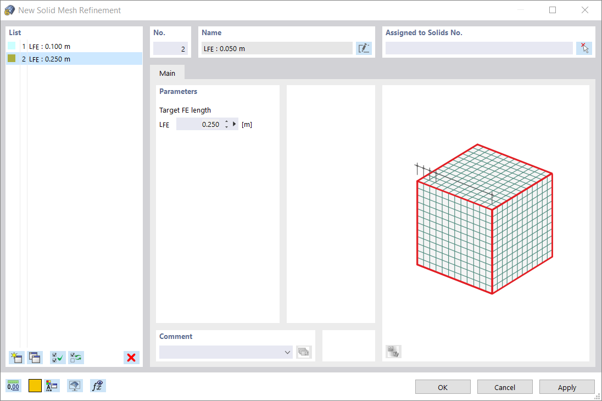Click Assigned to Solids No. field
The width and height of the screenshot is (602, 401).
[x=479, y=48]
